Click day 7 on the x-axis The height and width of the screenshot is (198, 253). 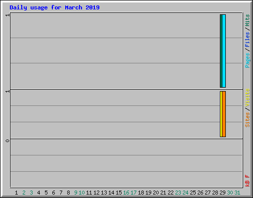pyautogui.click(x=61, y=193)
